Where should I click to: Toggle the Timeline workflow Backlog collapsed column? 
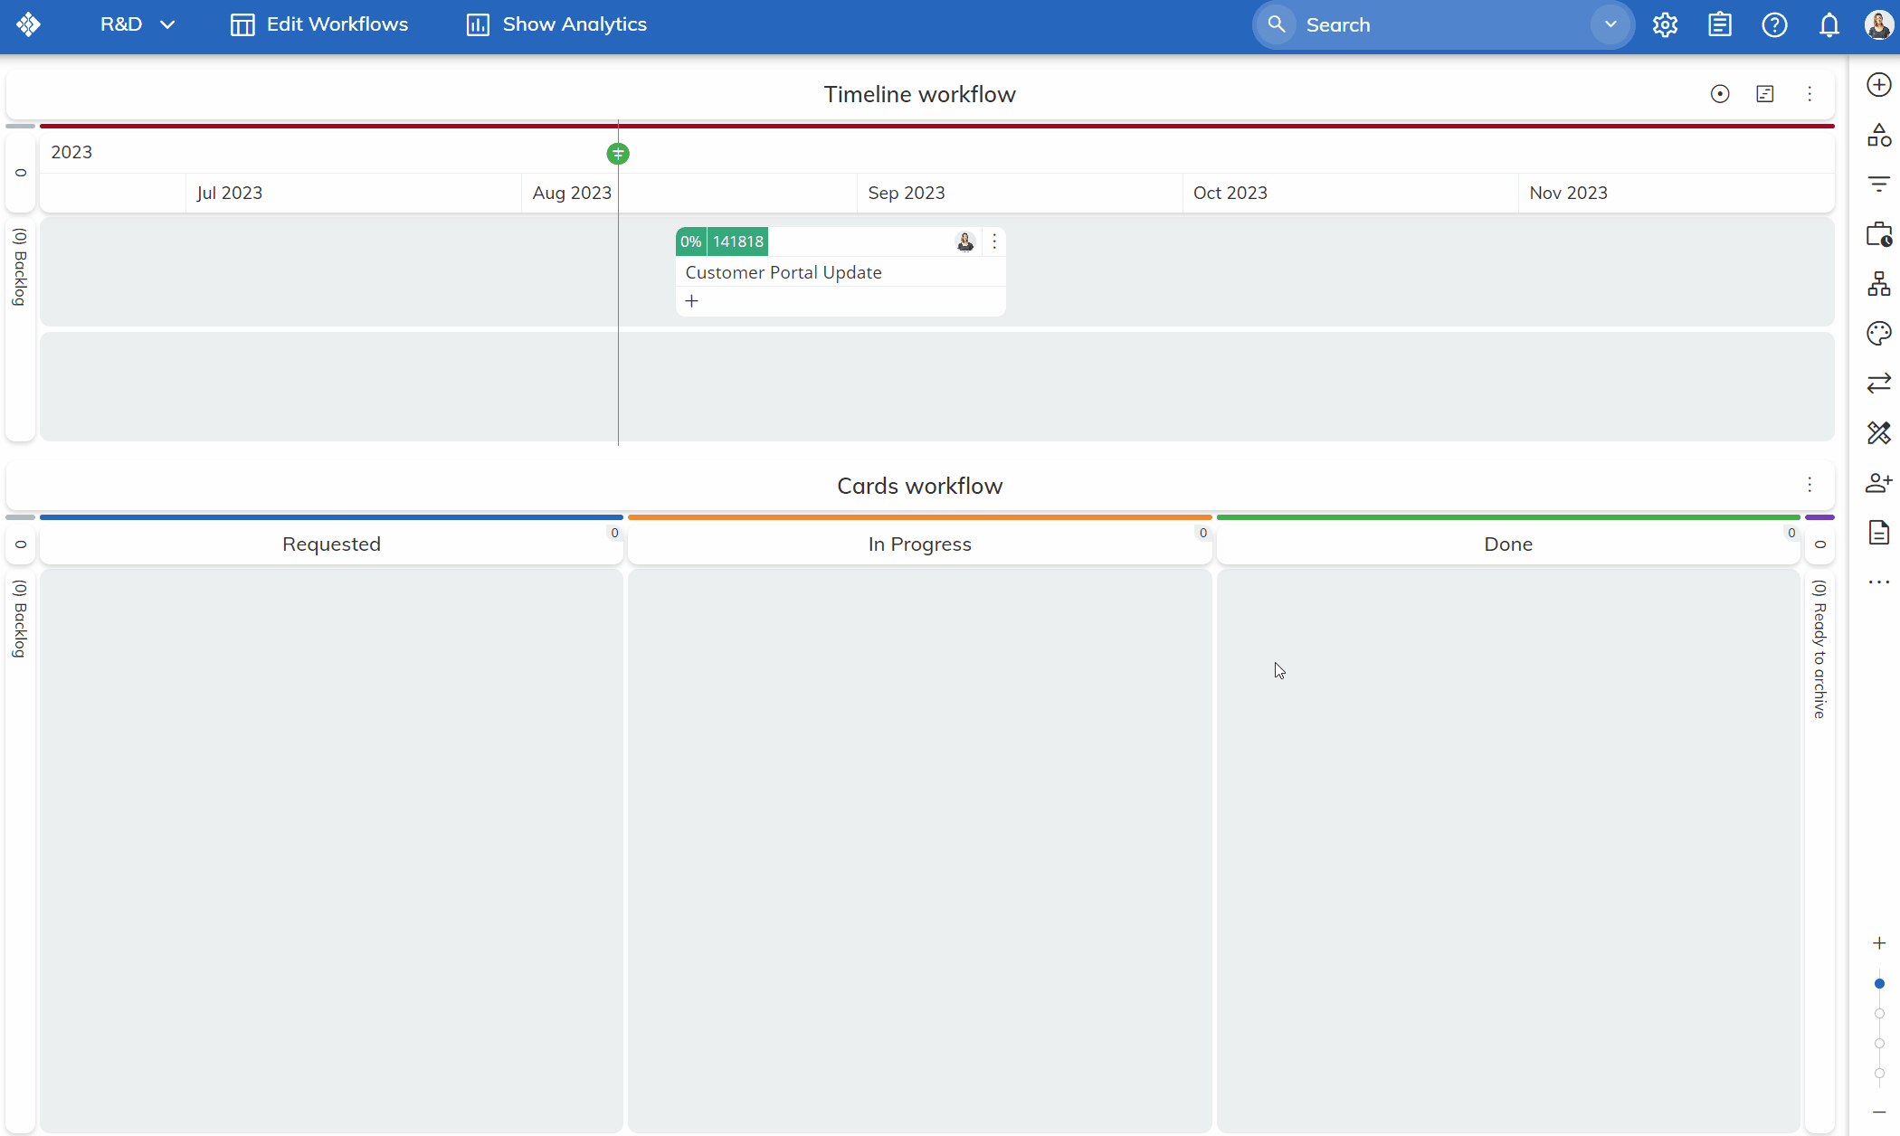20,267
